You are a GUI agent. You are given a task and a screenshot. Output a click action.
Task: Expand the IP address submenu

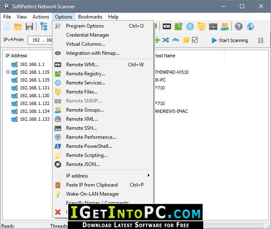click(103, 176)
